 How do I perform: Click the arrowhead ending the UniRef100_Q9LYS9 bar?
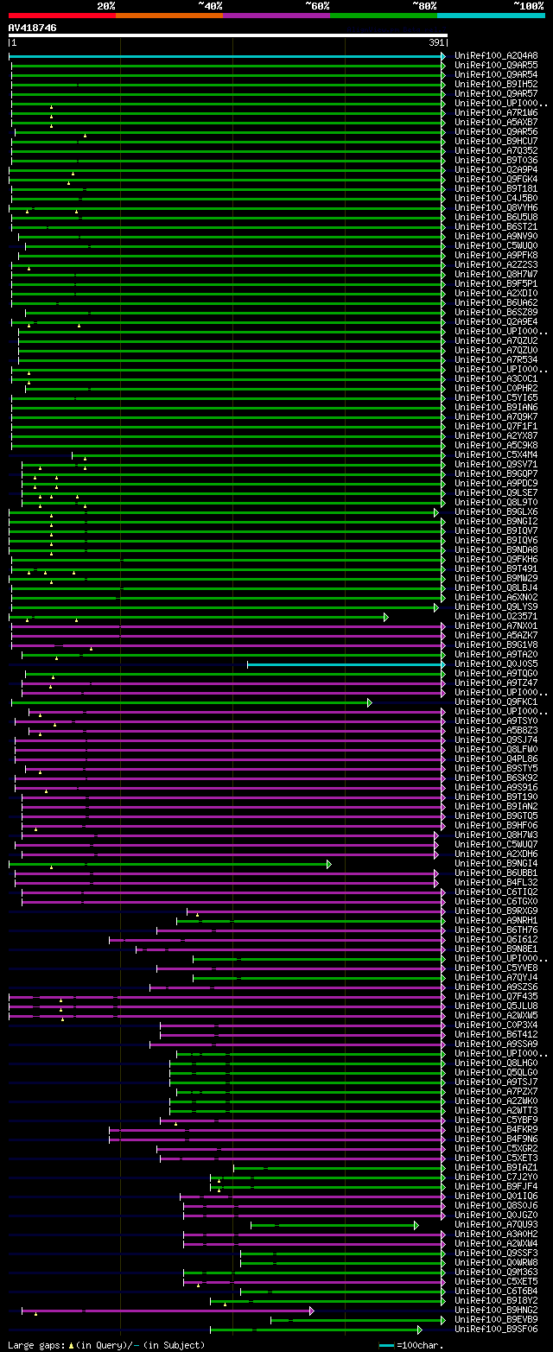pos(437,607)
